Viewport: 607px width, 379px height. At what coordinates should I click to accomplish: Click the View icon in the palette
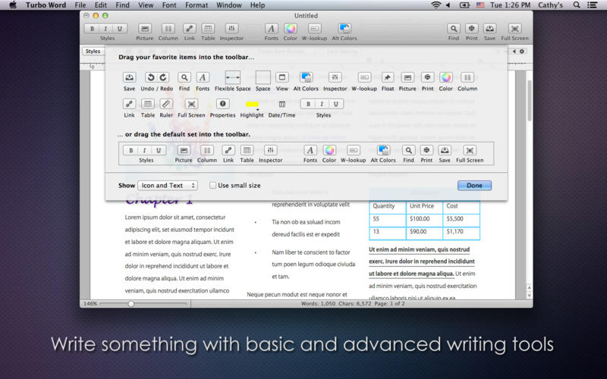[x=282, y=77]
